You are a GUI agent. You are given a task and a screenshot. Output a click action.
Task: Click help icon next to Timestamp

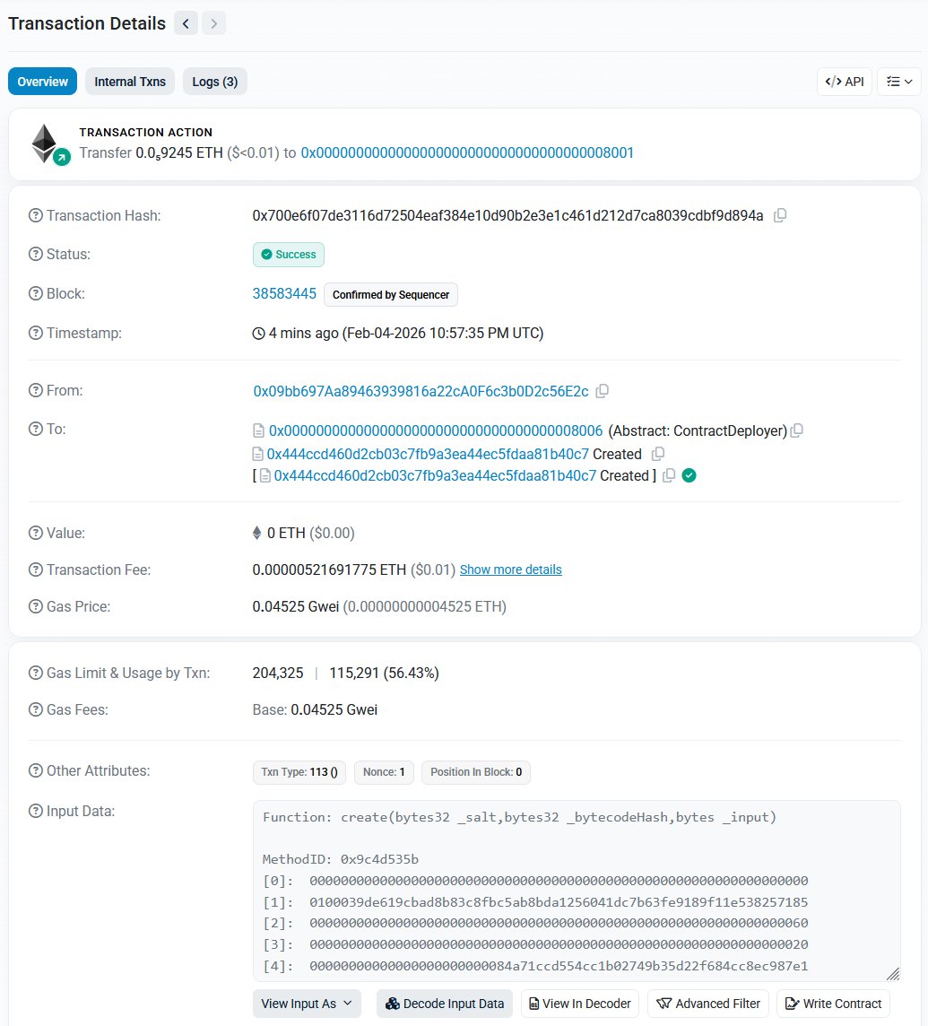35,333
